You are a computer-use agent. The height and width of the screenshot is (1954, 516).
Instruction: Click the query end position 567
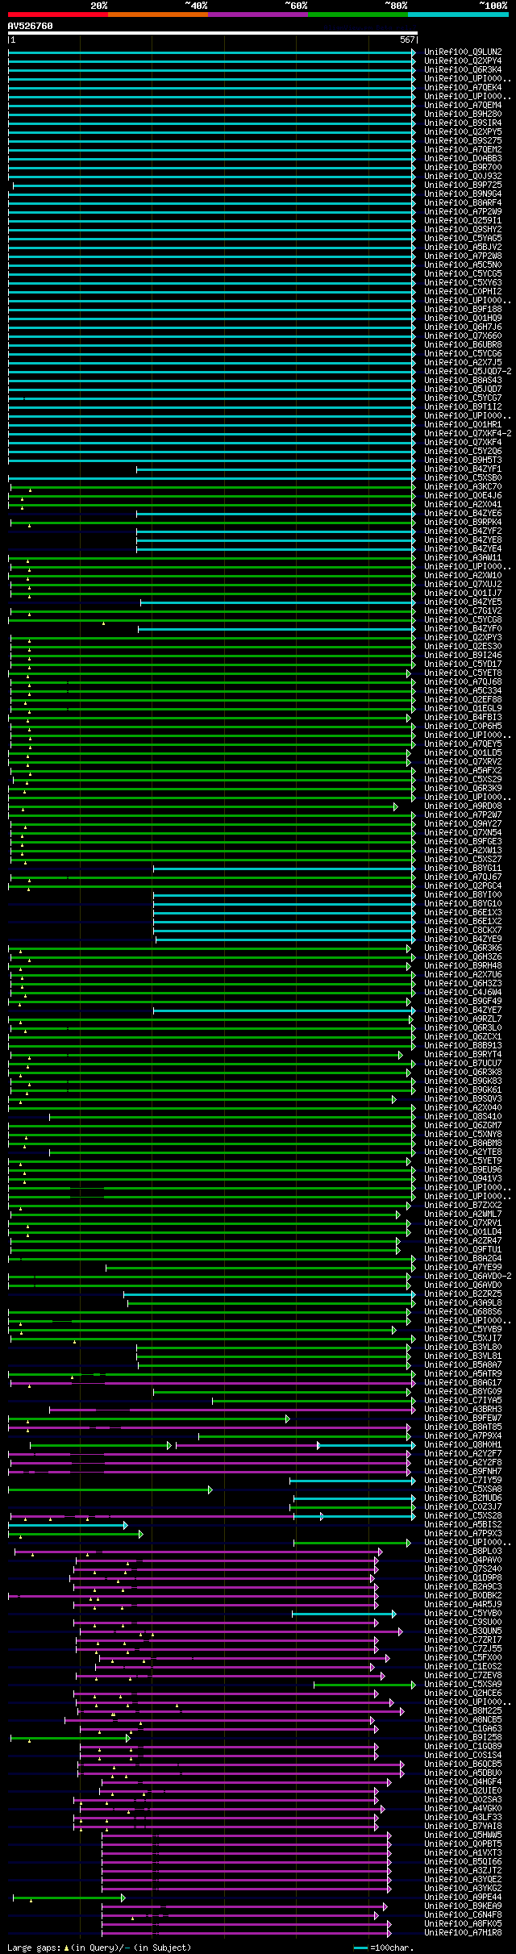click(407, 40)
